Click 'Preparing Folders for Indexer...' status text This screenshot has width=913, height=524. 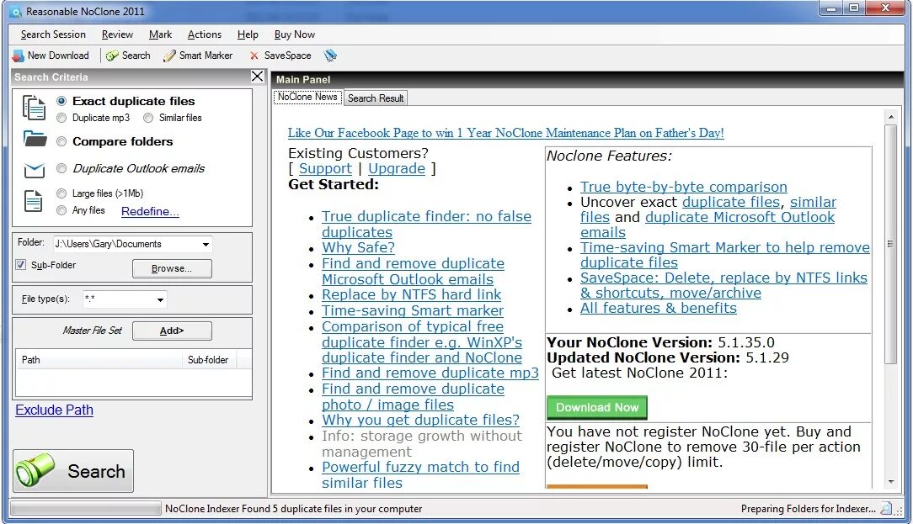pos(808,509)
